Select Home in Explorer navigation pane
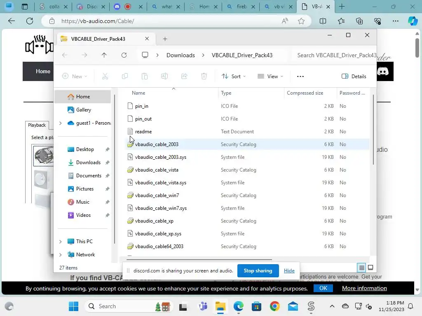Viewport: 422px width, 316px height. tap(82, 96)
